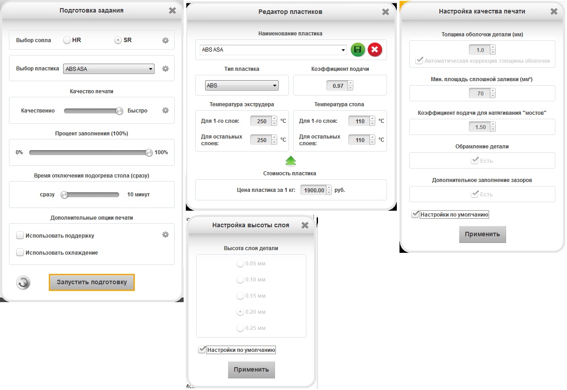Screen dimensions: 567x390
Task: Close the Подготовка задания window
Action: tap(172, 11)
